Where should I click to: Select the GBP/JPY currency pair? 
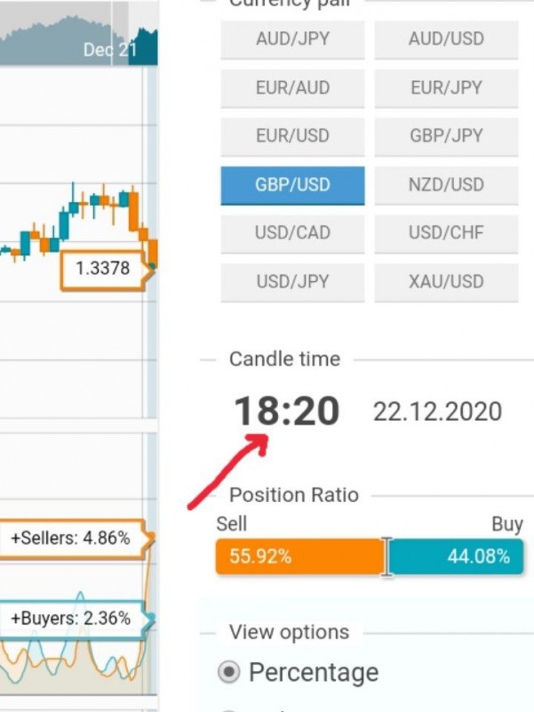446,136
